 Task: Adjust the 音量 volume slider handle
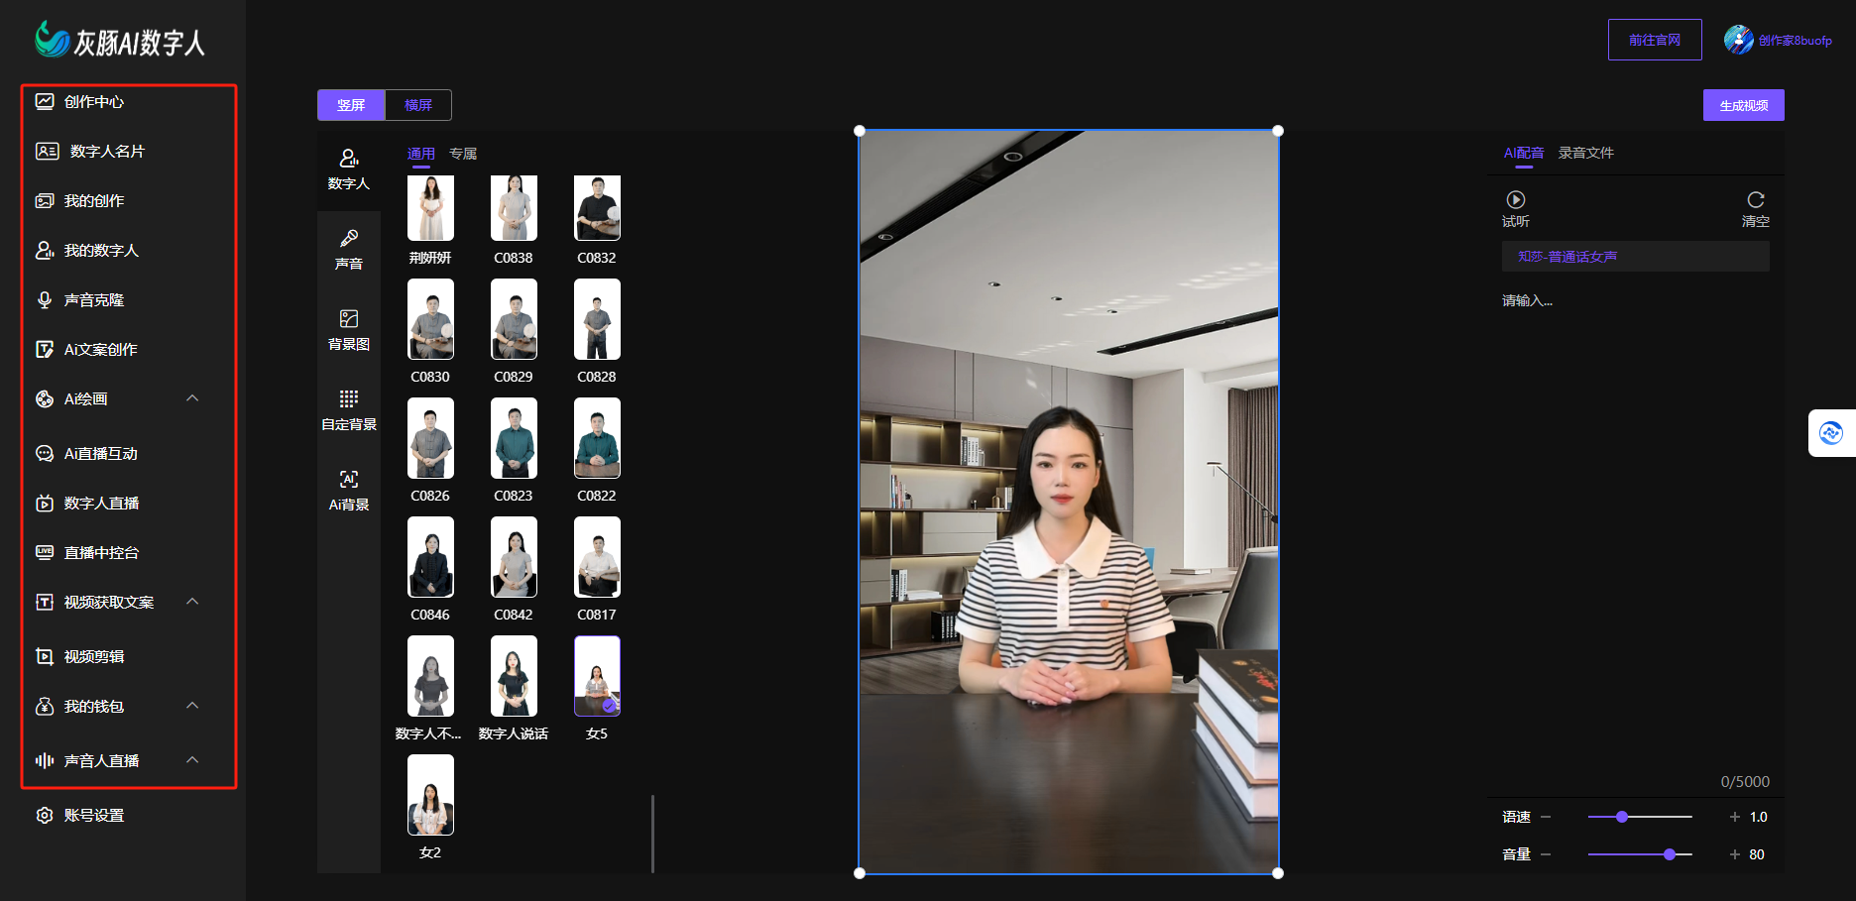[x=1670, y=854]
